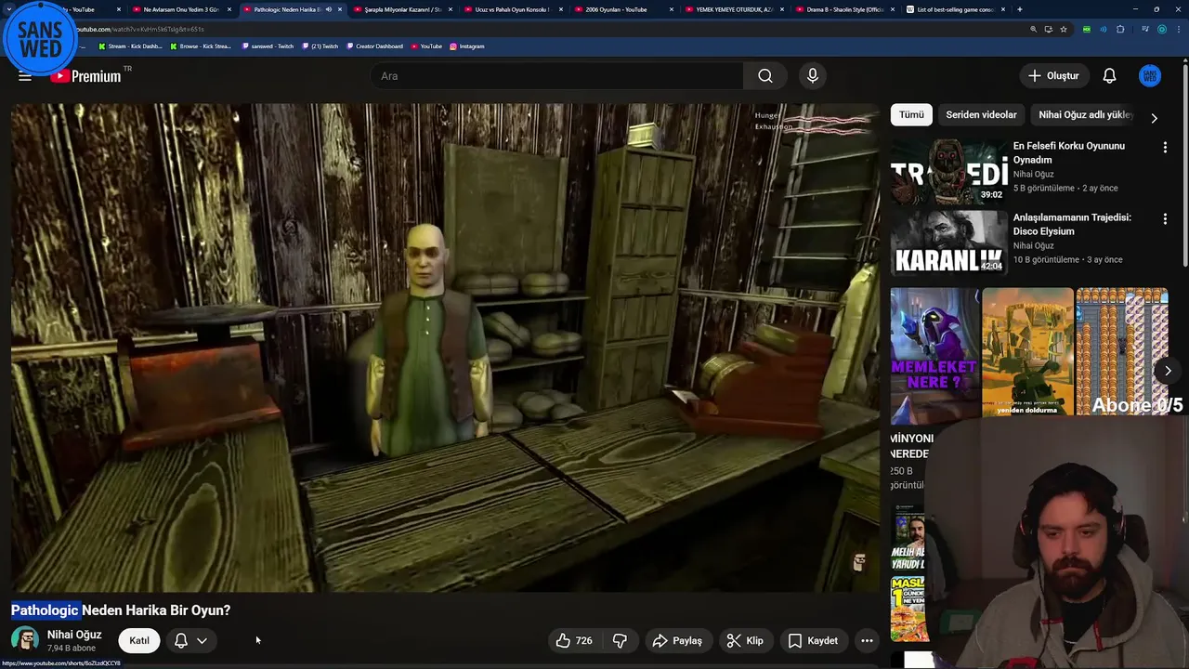Screen dimensions: 1189x669
Task: Open 'Stream - Kick Dashboard' bookmark
Action: click(130, 46)
